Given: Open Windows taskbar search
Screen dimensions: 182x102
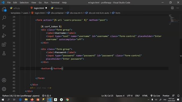Looking at the screenshot, I should pos(9,99).
